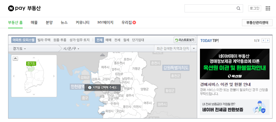Open 옥션원 이관 banner image
The image size is (276, 122).
tap(235, 64)
